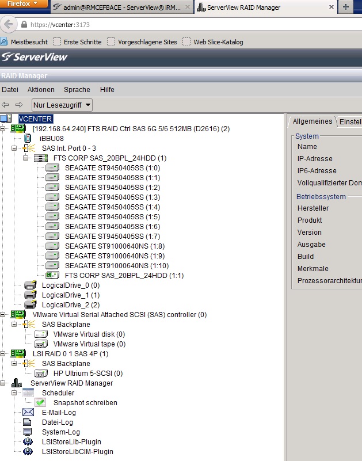Image resolution: width=362 pixels, height=461 pixels.
Task: Click the LogicalDrive_0 disk stack icon
Action: pos(31,285)
